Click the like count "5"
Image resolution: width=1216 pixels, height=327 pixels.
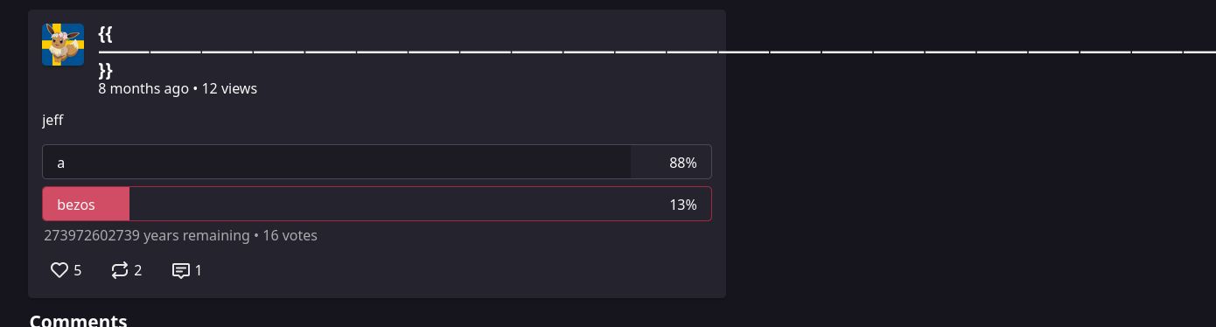coord(78,270)
